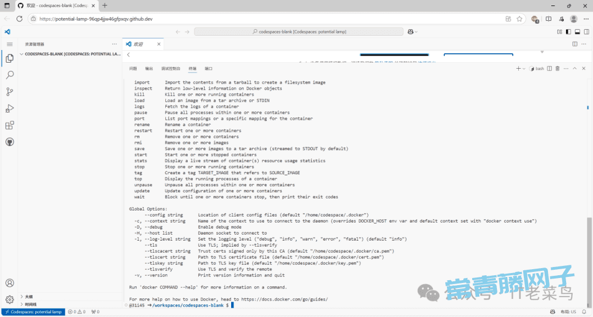Refresh the browser page
The height and width of the screenshot is (317, 593).
(x=19, y=19)
